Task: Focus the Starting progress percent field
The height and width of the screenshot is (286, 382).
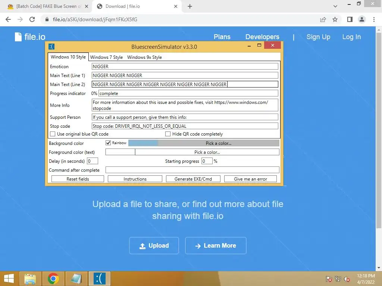Action: 207,161
